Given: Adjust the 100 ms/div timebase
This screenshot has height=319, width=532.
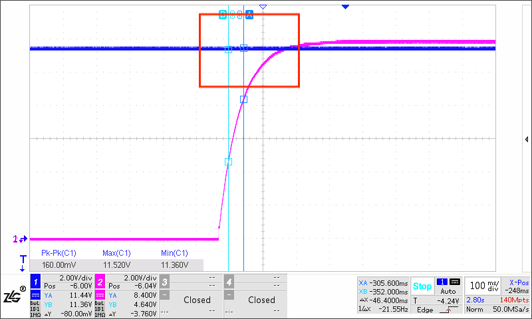Looking at the screenshot, I should 485,286.
